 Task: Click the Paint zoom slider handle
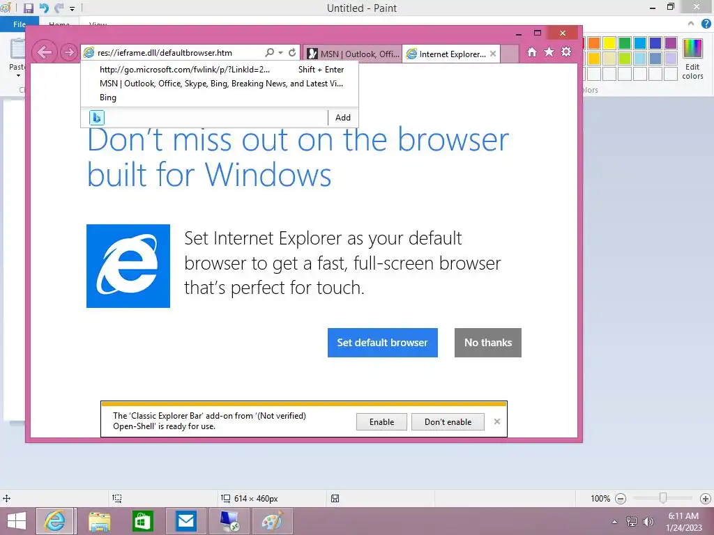point(663,498)
